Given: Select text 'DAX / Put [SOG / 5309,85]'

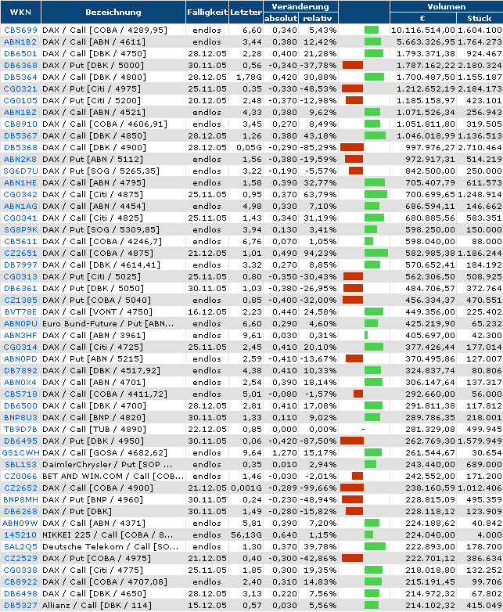Looking at the screenshot, I should click(x=101, y=229).
